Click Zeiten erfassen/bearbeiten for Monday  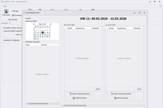(x=79, y=94)
